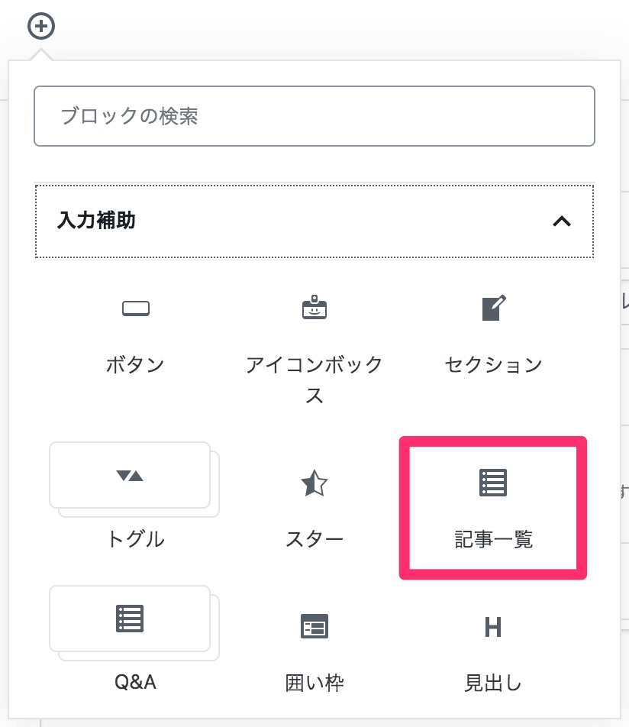Collapse the 入力補助 section chevron

pyautogui.click(x=562, y=221)
